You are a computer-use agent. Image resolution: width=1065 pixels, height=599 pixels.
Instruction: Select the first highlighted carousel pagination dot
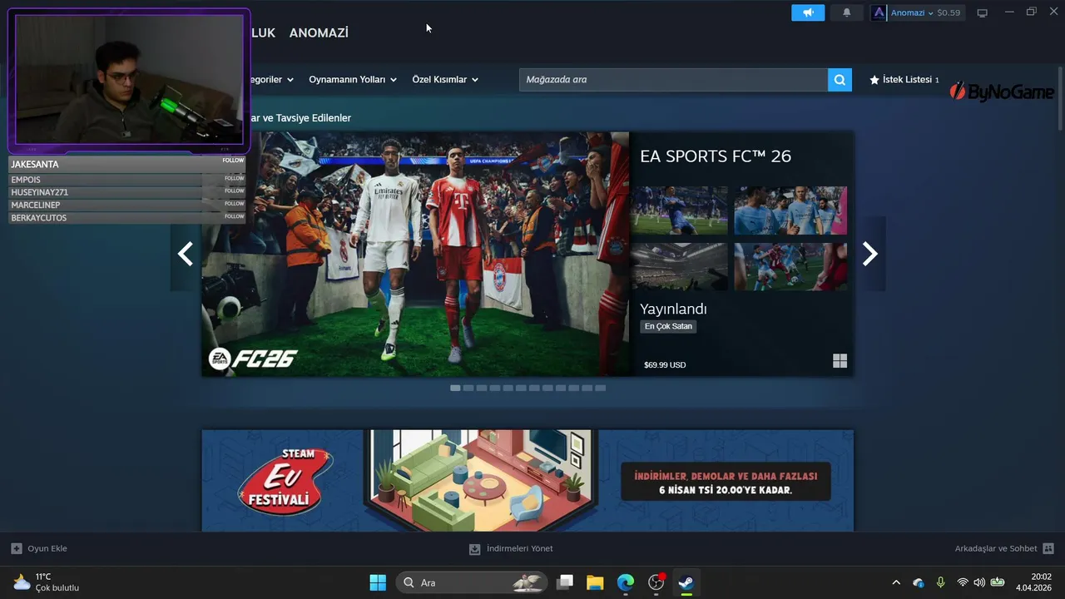[x=455, y=388]
